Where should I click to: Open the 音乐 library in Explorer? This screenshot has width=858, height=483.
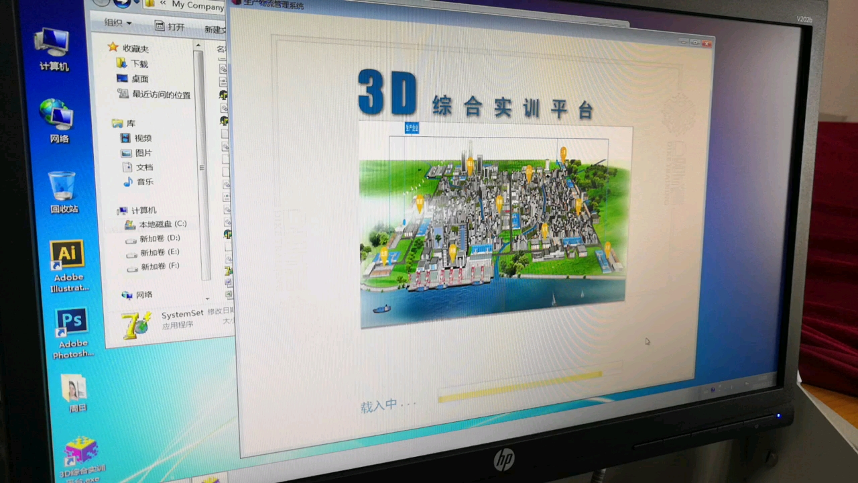(139, 182)
